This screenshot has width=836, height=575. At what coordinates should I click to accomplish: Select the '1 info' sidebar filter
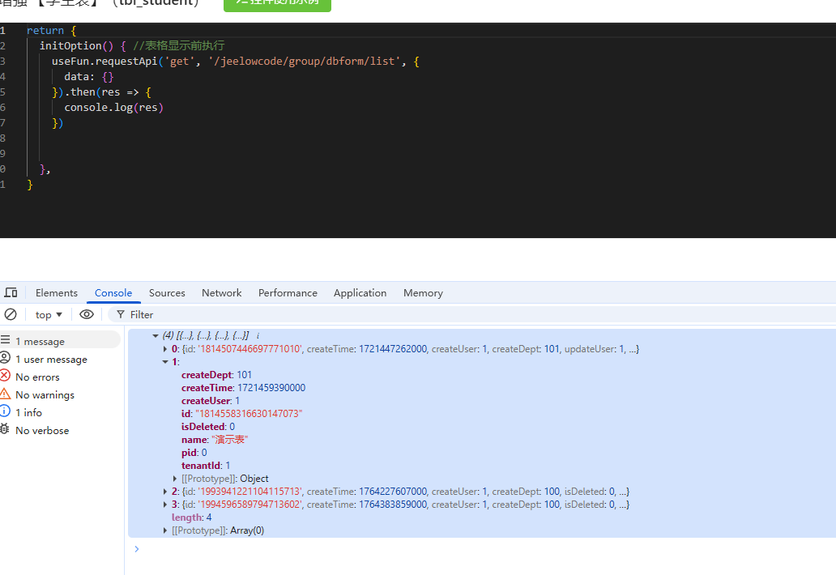pyautogui.click(x=28, y=412)
